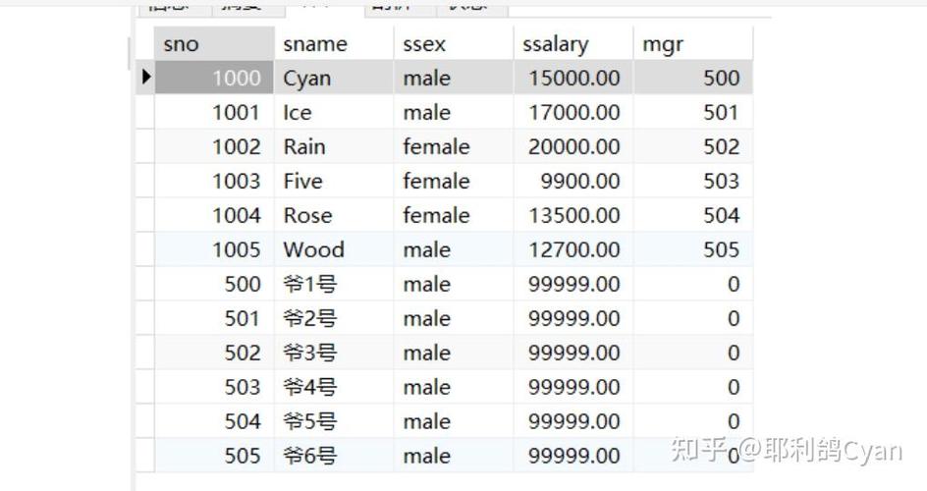
Task: Select the sname cell Five
Action: click(334, 181)
